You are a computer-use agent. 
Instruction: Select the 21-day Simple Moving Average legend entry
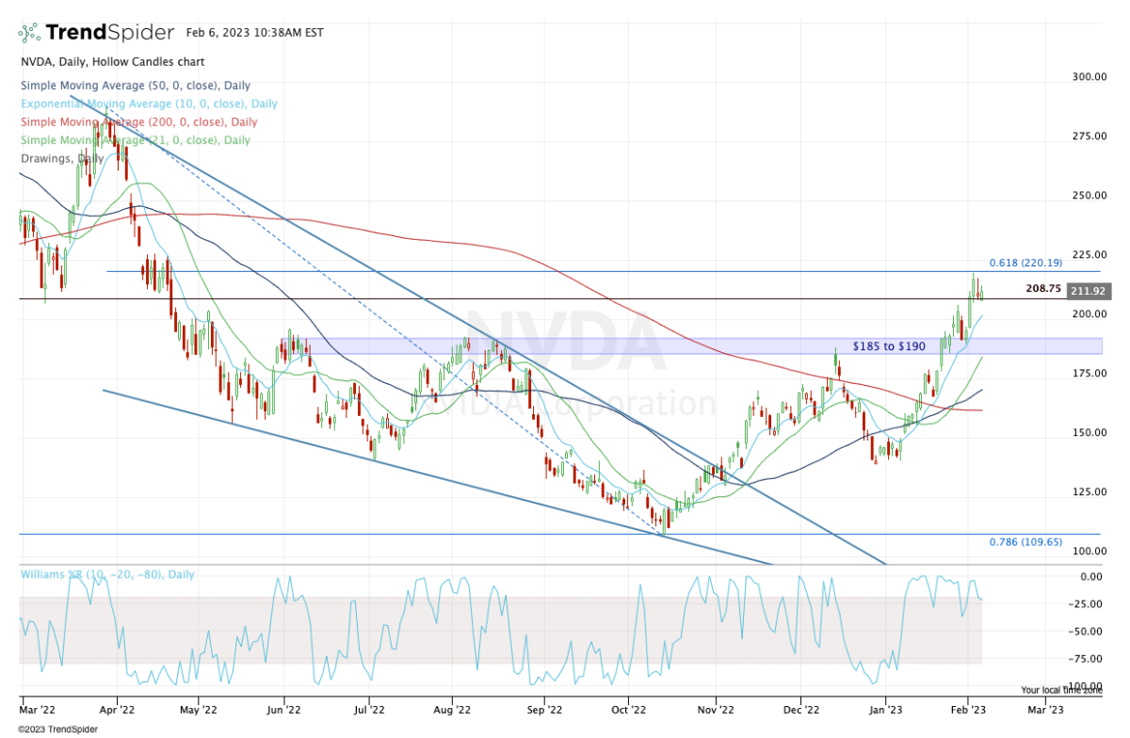click(136, 140)
